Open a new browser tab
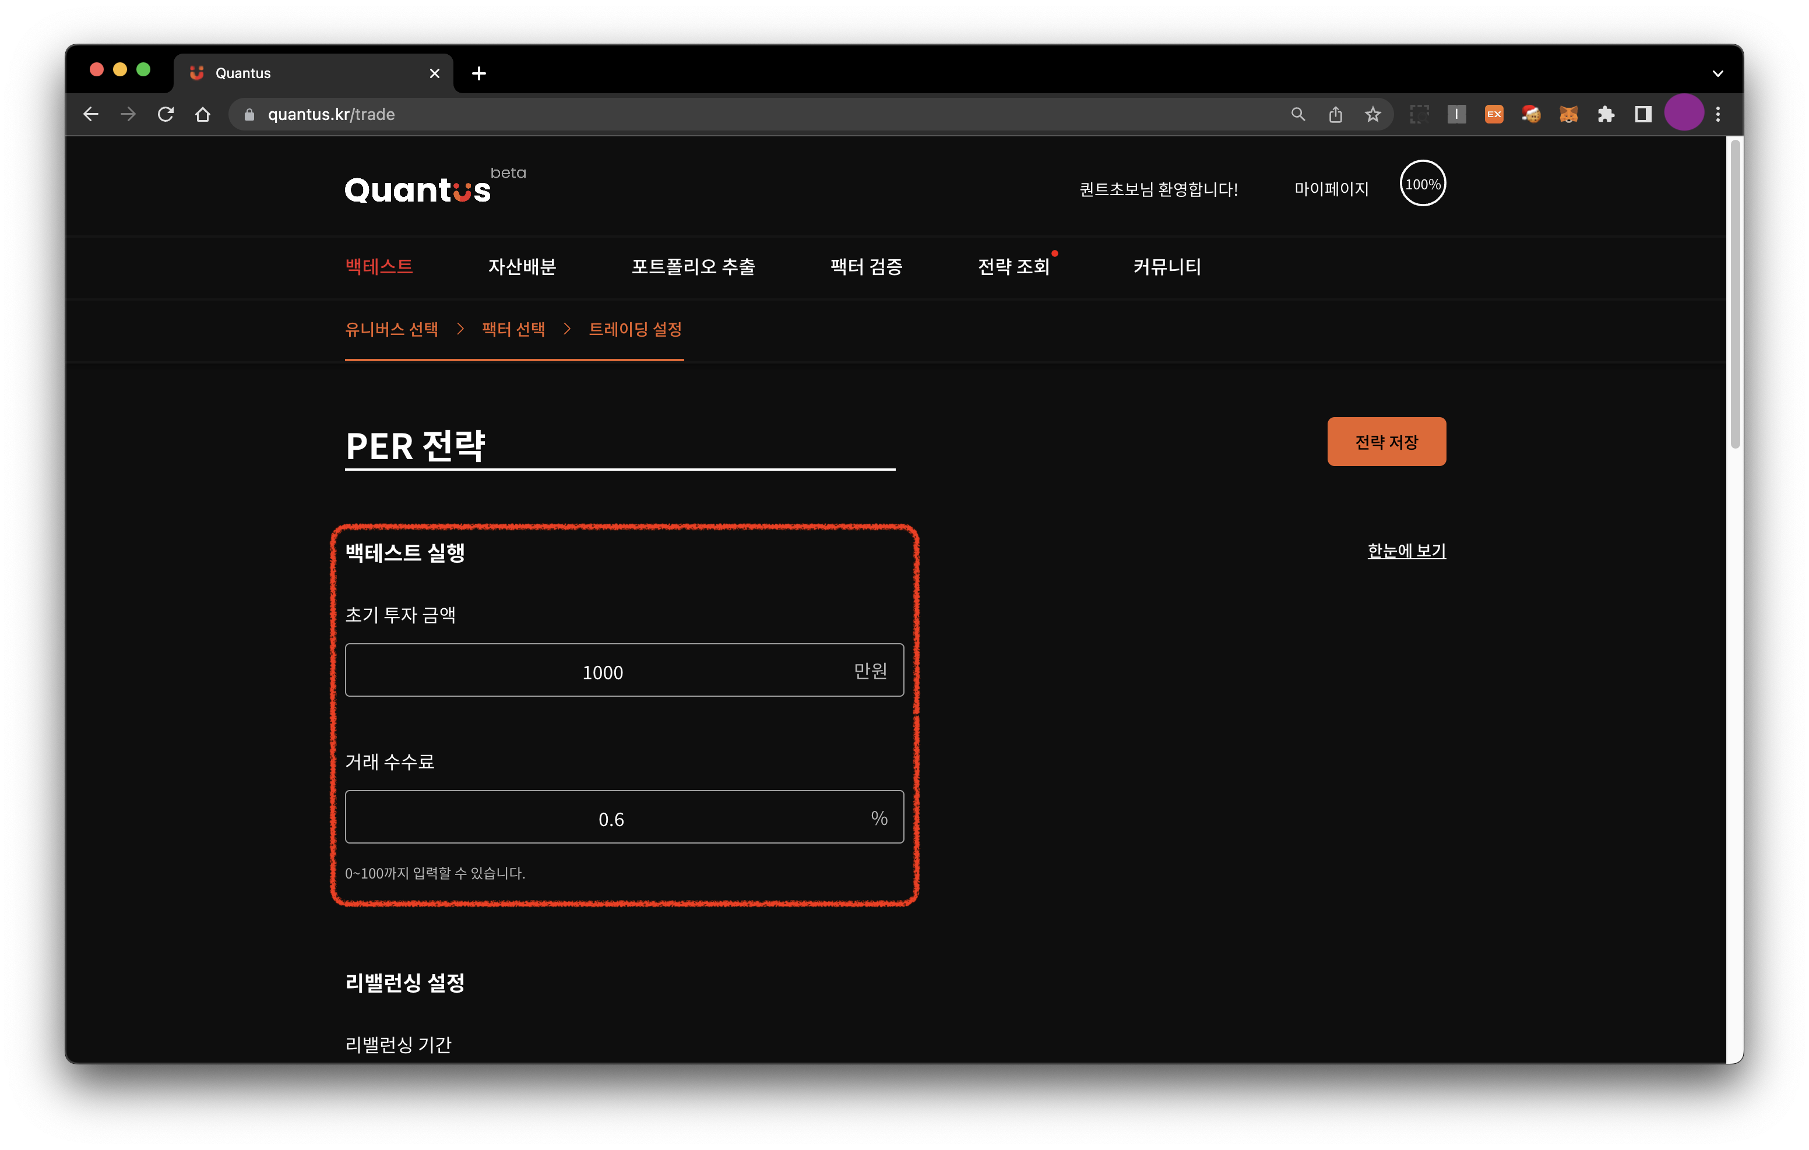 tap(478, 73)
